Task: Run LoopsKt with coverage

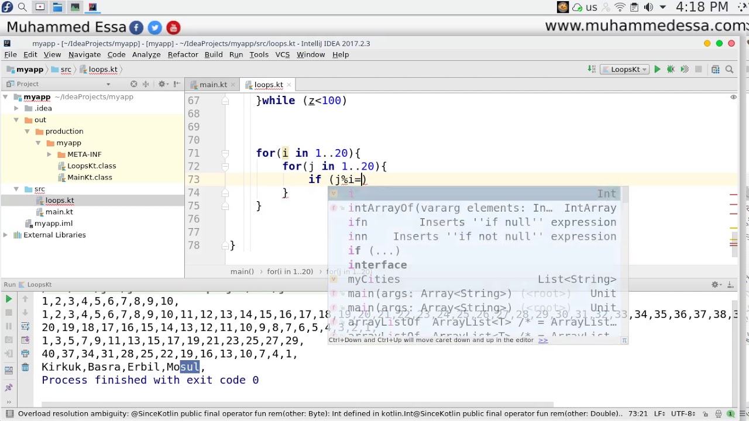Action: pos(684,70)
